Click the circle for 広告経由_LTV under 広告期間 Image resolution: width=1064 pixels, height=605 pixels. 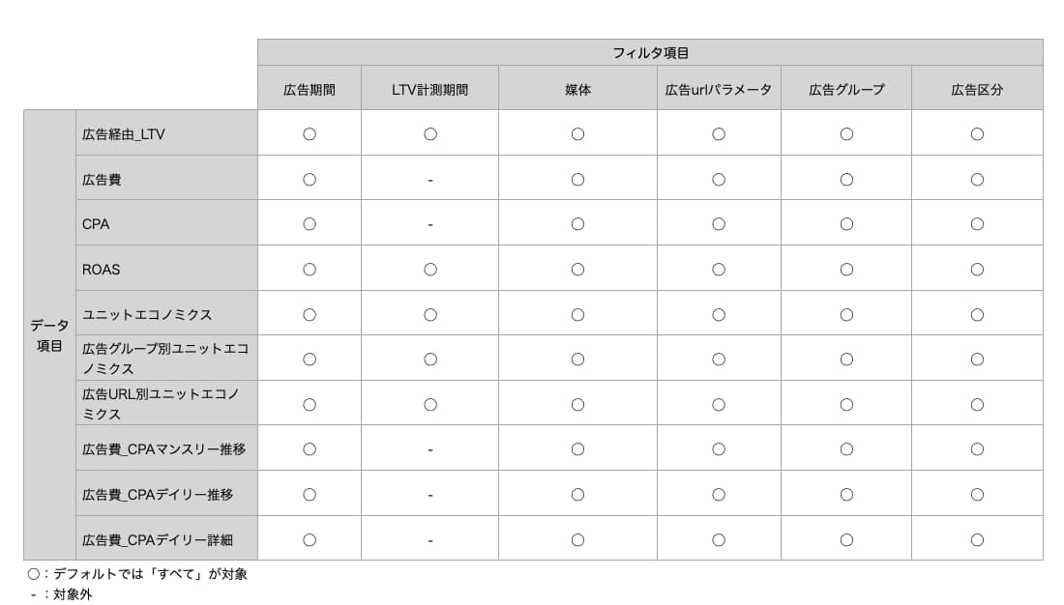pos(310,134)
